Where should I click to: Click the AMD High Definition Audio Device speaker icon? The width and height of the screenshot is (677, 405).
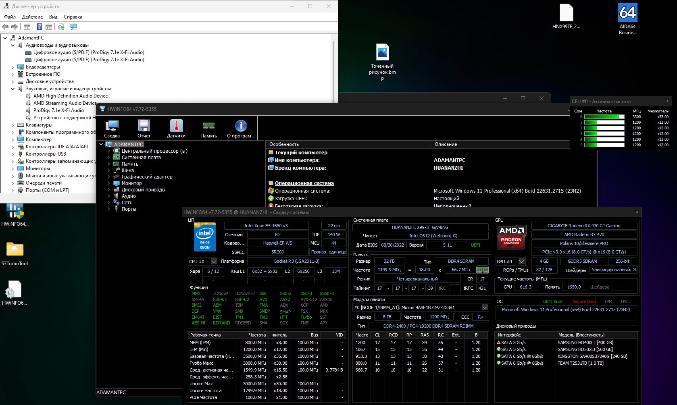(29, 96)
